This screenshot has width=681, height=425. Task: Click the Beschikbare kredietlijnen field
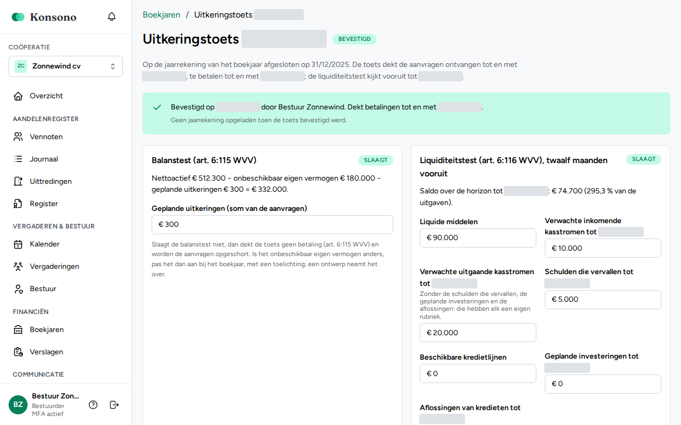click(x=478, y=373)
